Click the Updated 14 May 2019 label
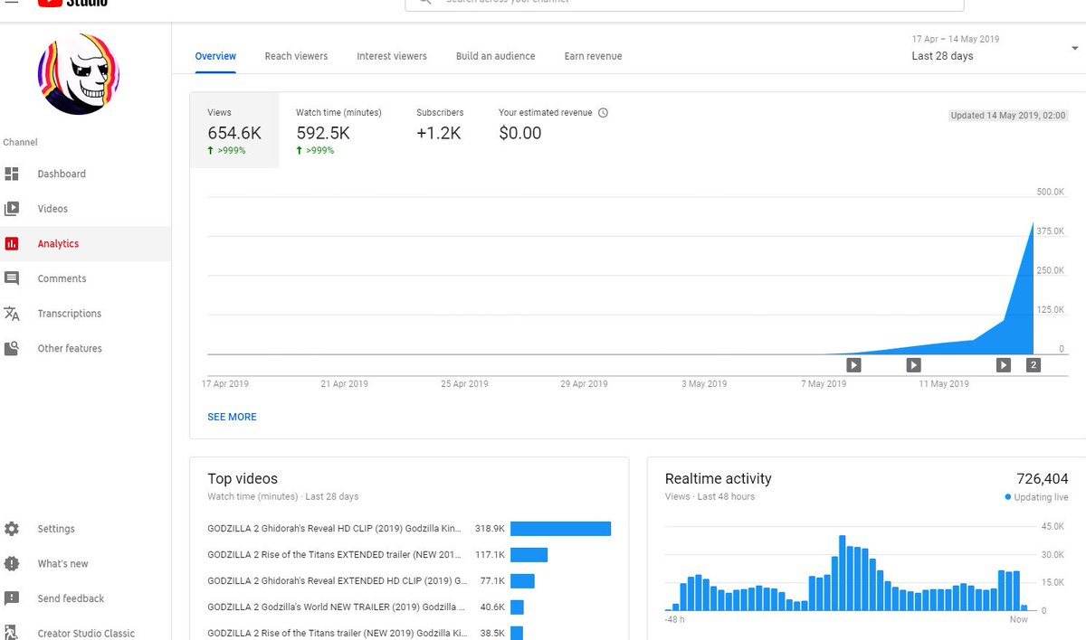The width and height of the screenshot is (1086, 640). point(1007,116)
